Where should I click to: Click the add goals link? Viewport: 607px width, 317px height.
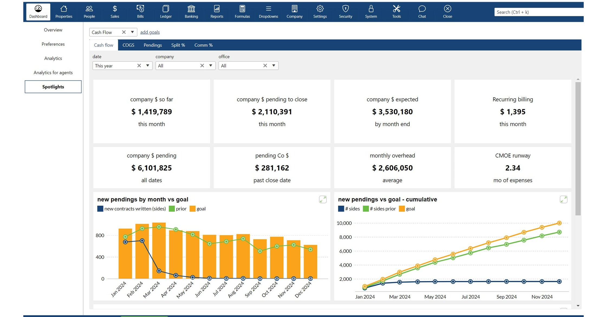pyautogui.click(x=150, y=32)
